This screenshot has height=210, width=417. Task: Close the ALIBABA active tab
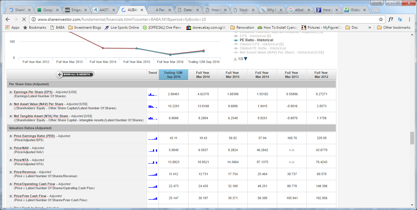142,10
